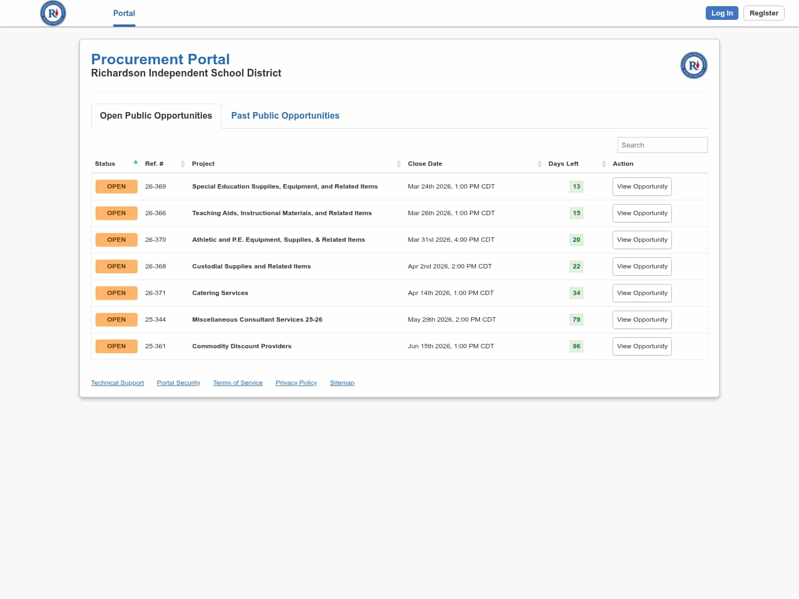The width and height of the screenshot is (799, 599).
Task: Open the Technical Support link
Action: tap(117, 383)
